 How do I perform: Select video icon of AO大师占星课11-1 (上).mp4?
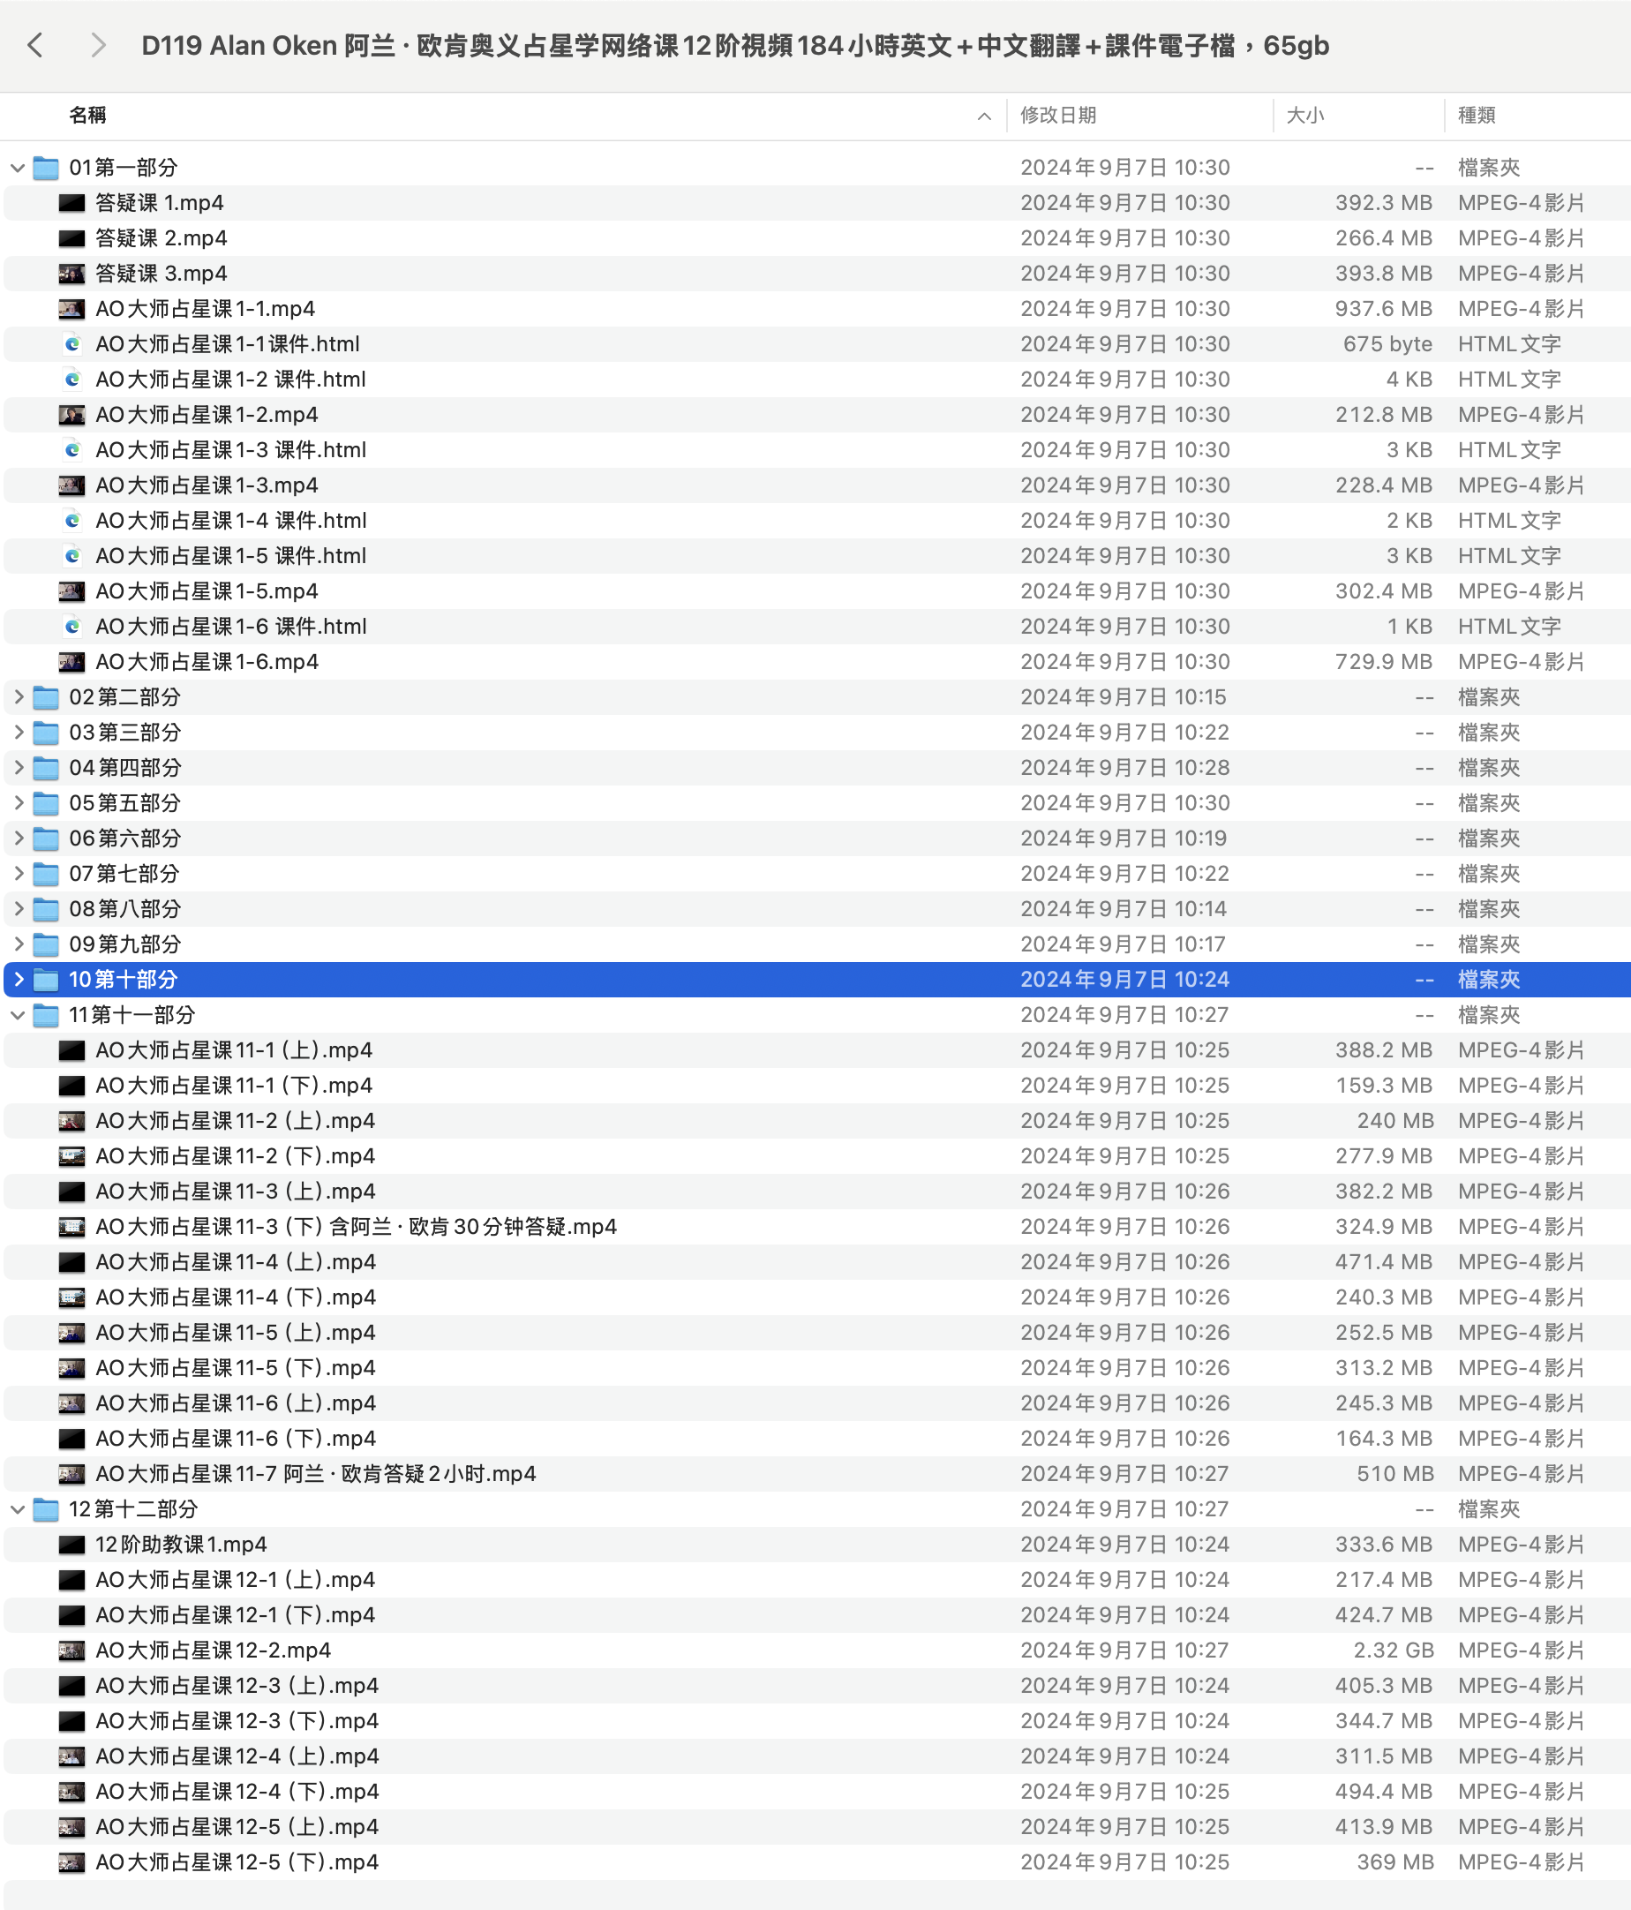tap(71, 1050)
